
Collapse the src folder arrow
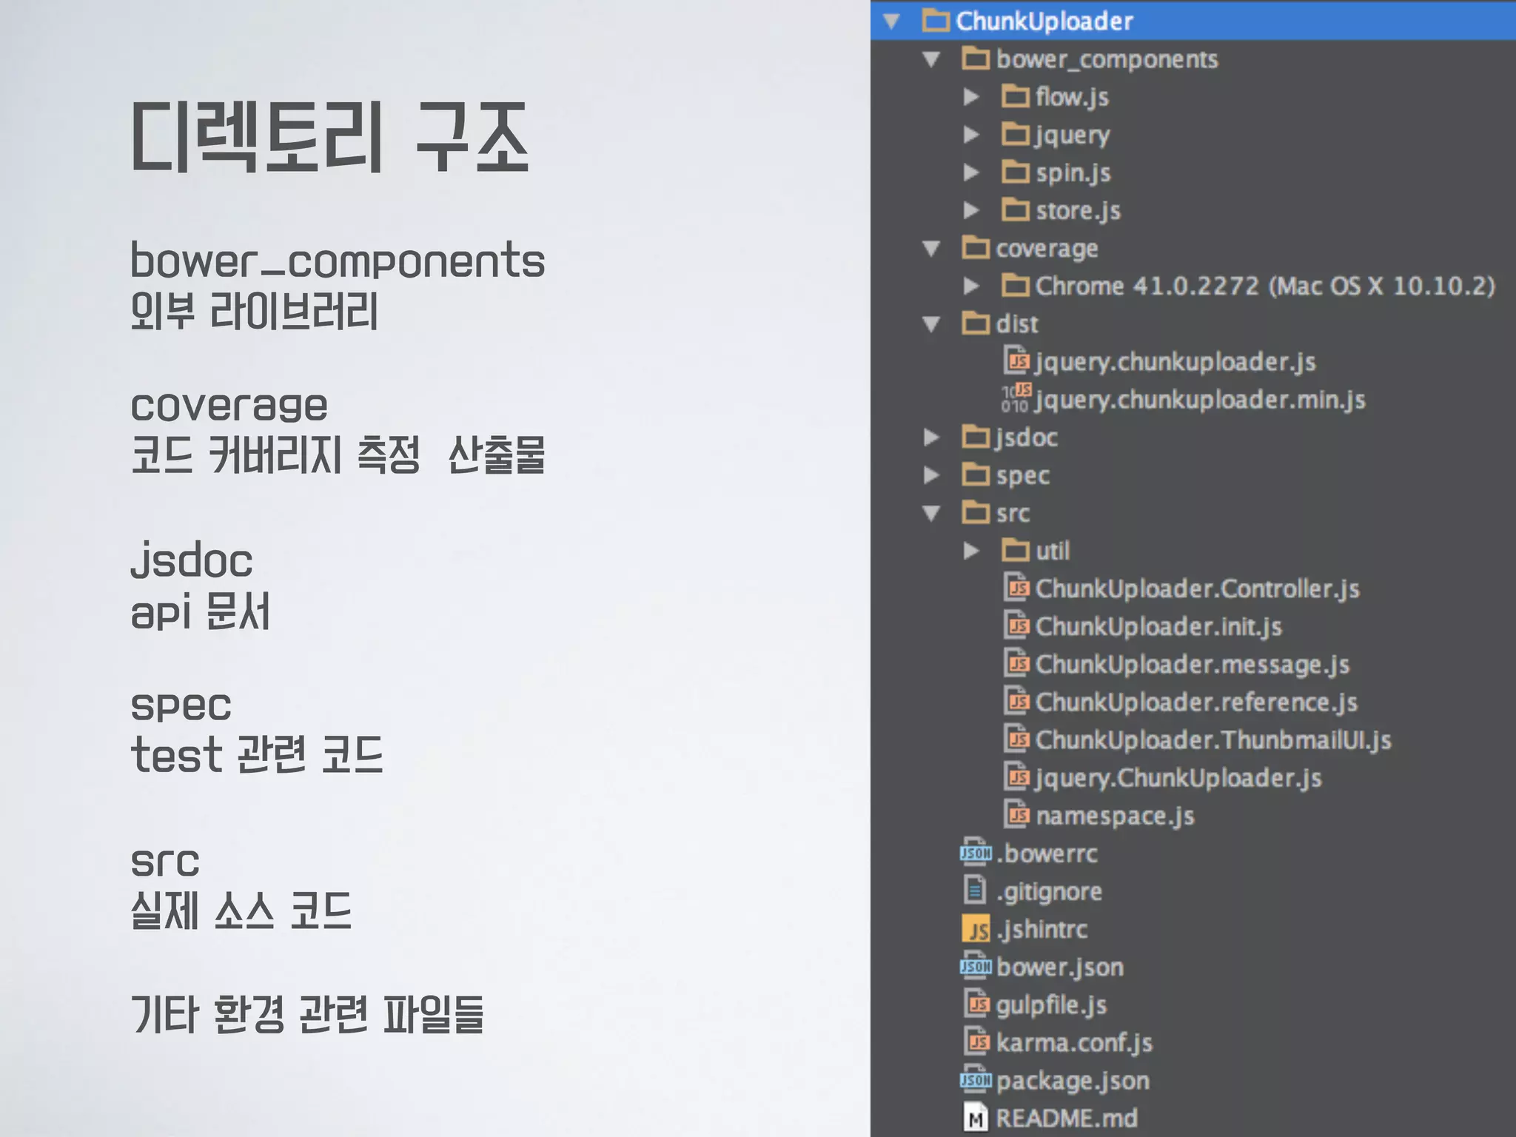coord(931,513)
